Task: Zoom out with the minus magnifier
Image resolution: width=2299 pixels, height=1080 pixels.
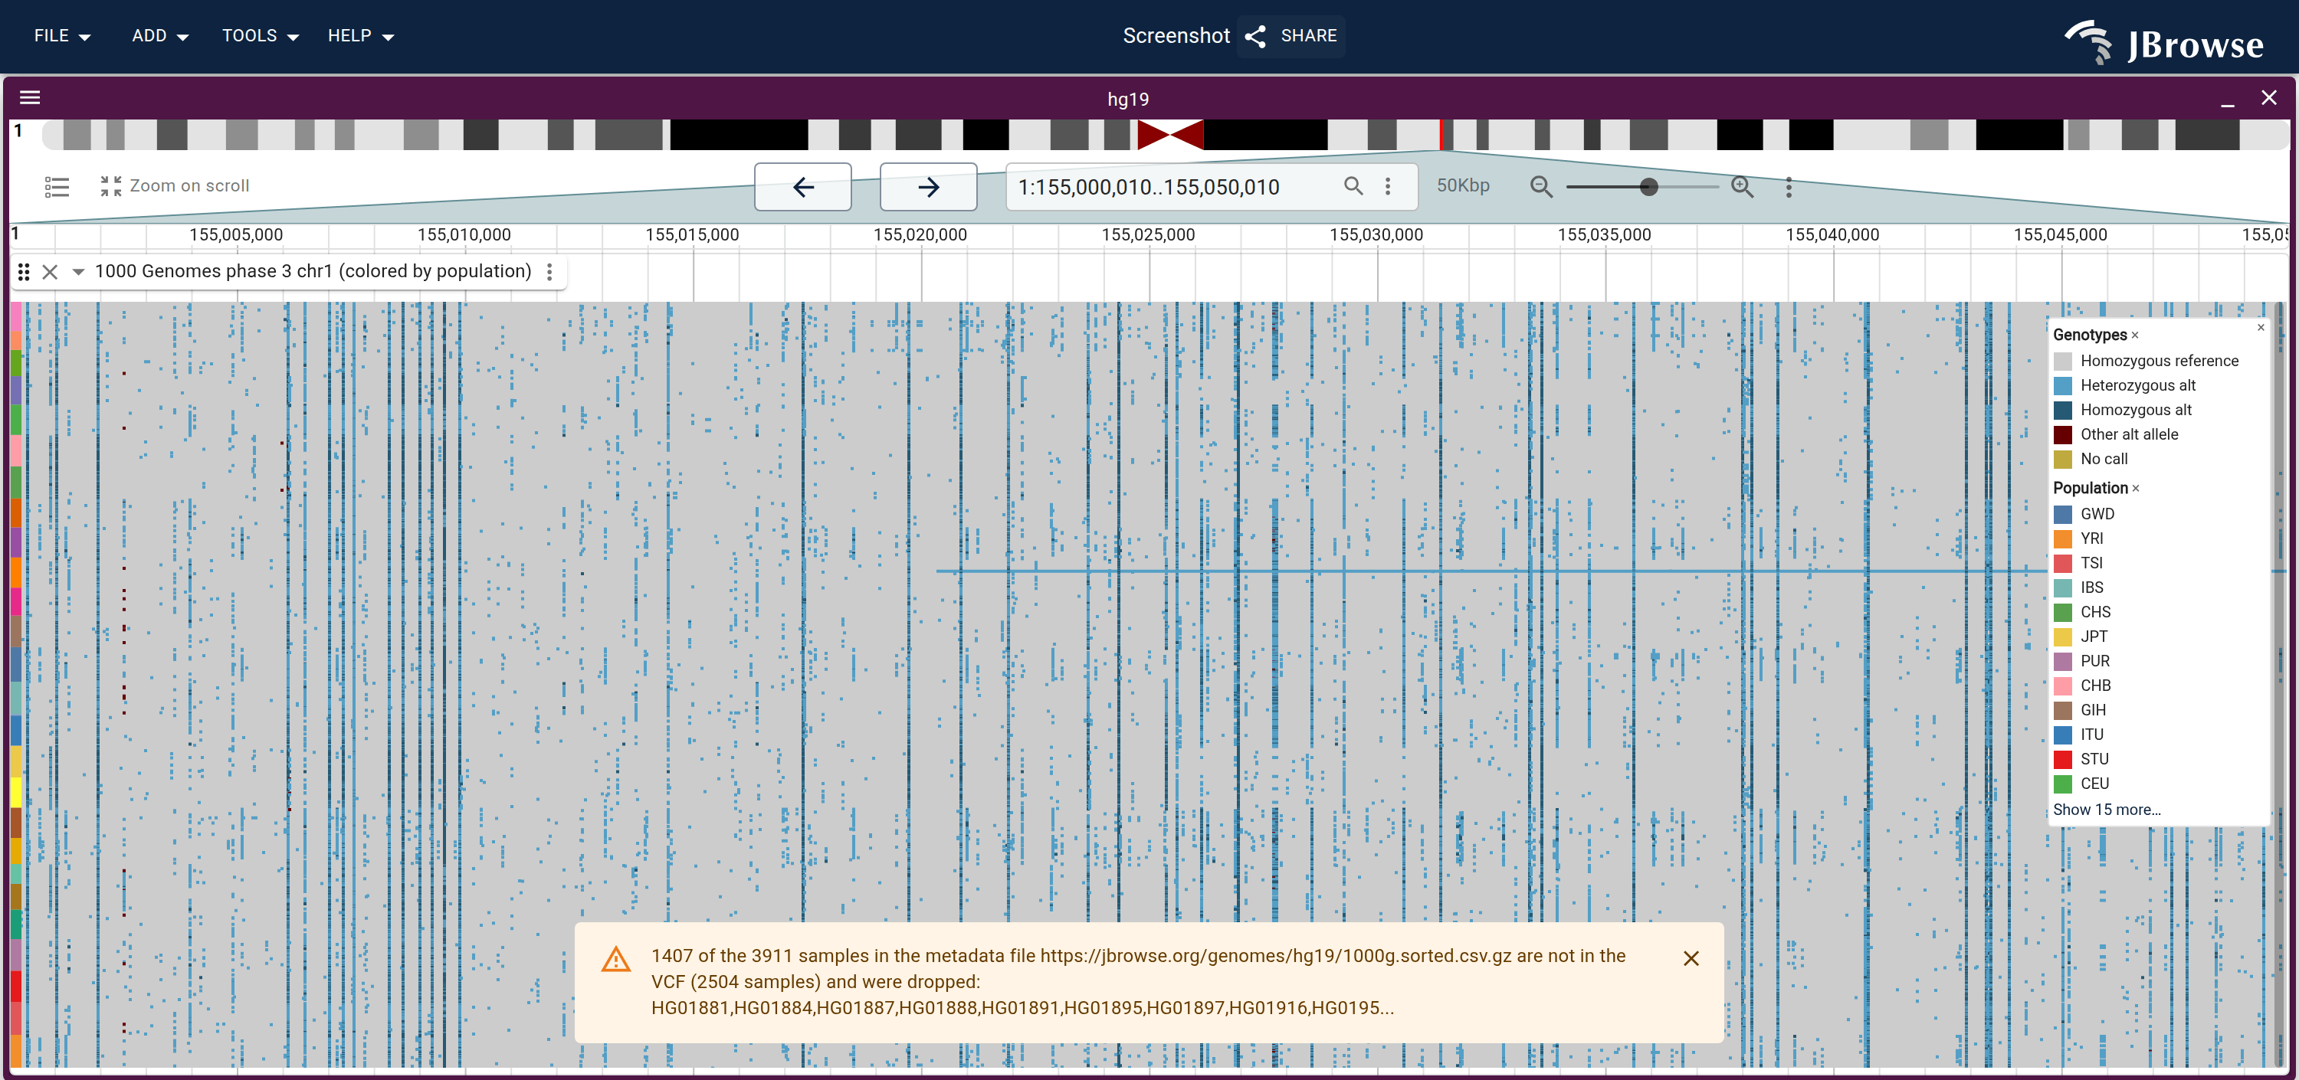Action: 1540,186
